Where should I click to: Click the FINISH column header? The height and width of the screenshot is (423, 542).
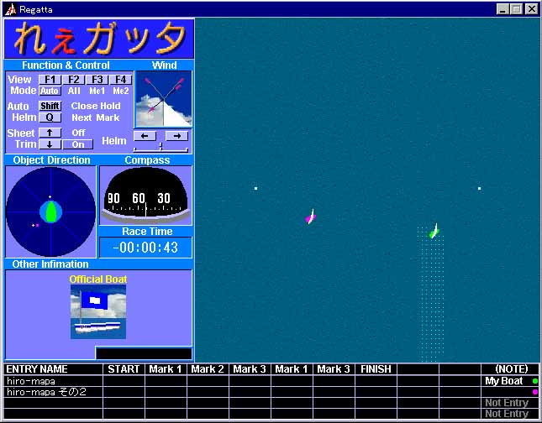376,369
